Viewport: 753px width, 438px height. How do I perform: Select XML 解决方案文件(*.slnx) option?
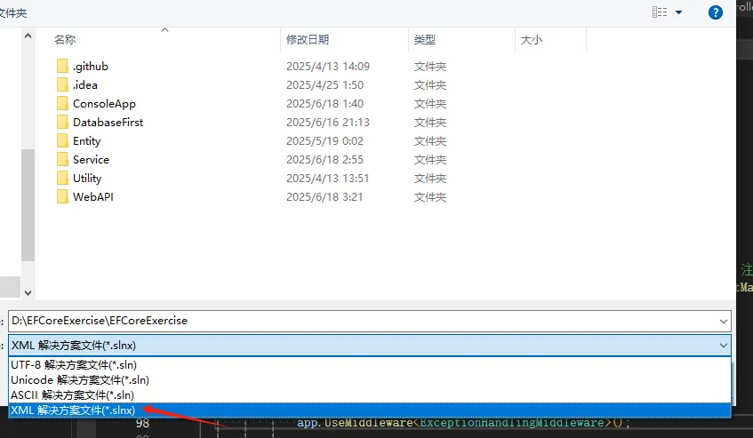(73, 410)
